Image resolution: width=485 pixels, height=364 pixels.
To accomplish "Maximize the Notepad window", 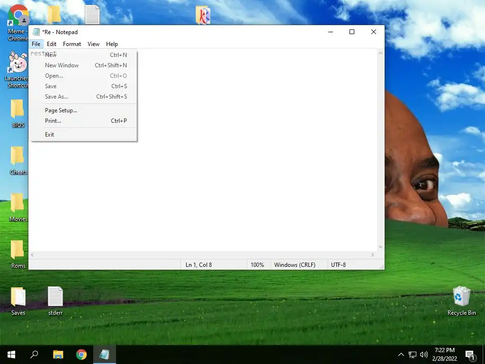I will (352, 32).
